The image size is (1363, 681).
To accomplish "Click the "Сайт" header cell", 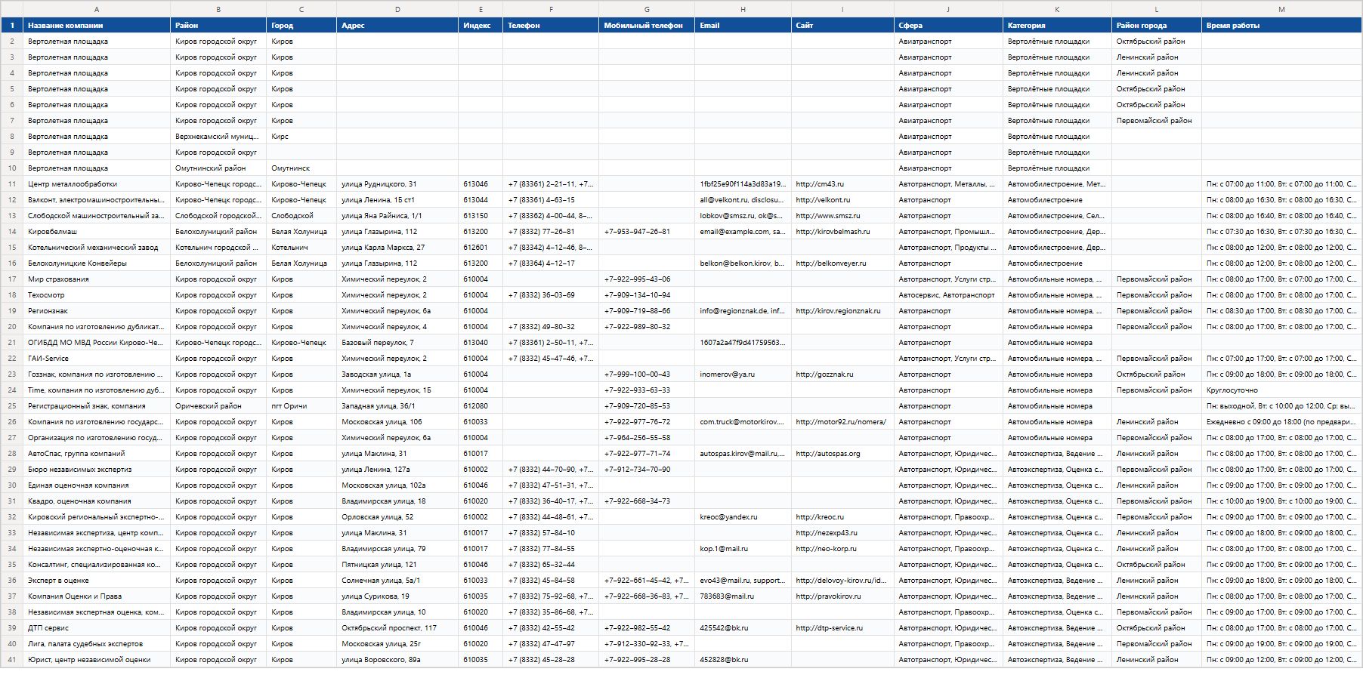I will pos(842,26).
